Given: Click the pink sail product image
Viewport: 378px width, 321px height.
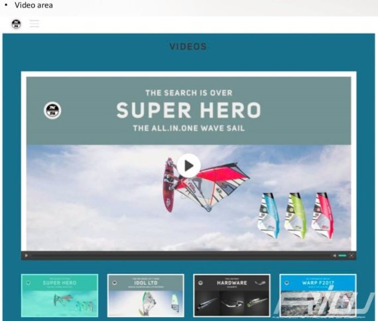Looking at the screenshot, I should pos(323,216).
